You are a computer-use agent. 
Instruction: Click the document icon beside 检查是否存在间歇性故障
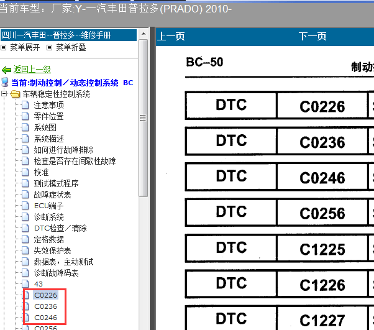coord(25,161)
